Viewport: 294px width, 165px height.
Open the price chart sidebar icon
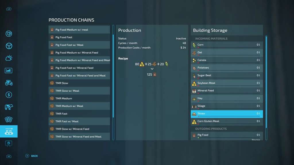(9, 70)
